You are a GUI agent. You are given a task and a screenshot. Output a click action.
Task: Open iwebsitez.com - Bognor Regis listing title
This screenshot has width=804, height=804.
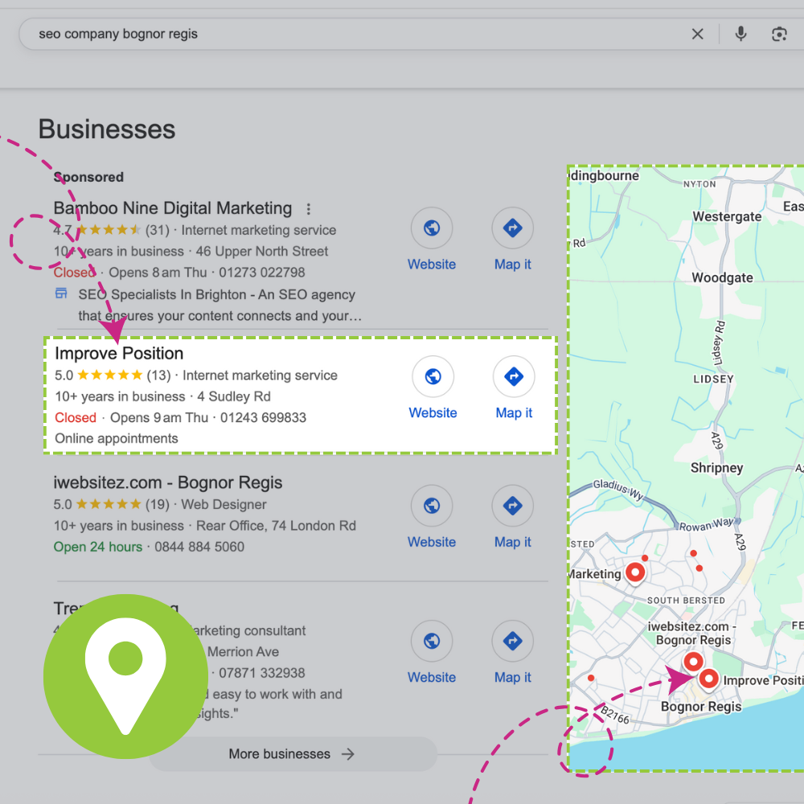[x=168, y=483]
